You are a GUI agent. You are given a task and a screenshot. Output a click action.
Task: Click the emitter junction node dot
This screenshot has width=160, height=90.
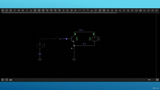tap(74, 46)
